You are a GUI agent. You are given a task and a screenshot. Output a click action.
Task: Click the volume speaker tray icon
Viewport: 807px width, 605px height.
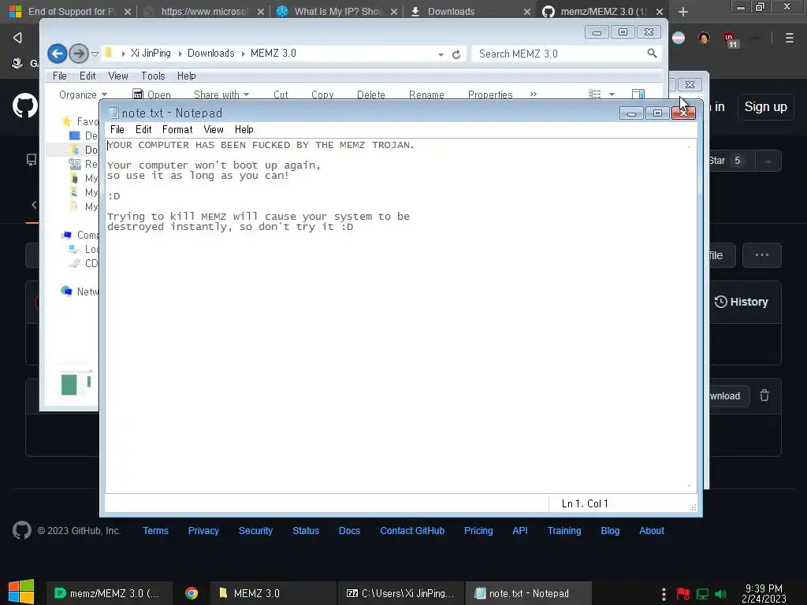(x=720, y=594)
